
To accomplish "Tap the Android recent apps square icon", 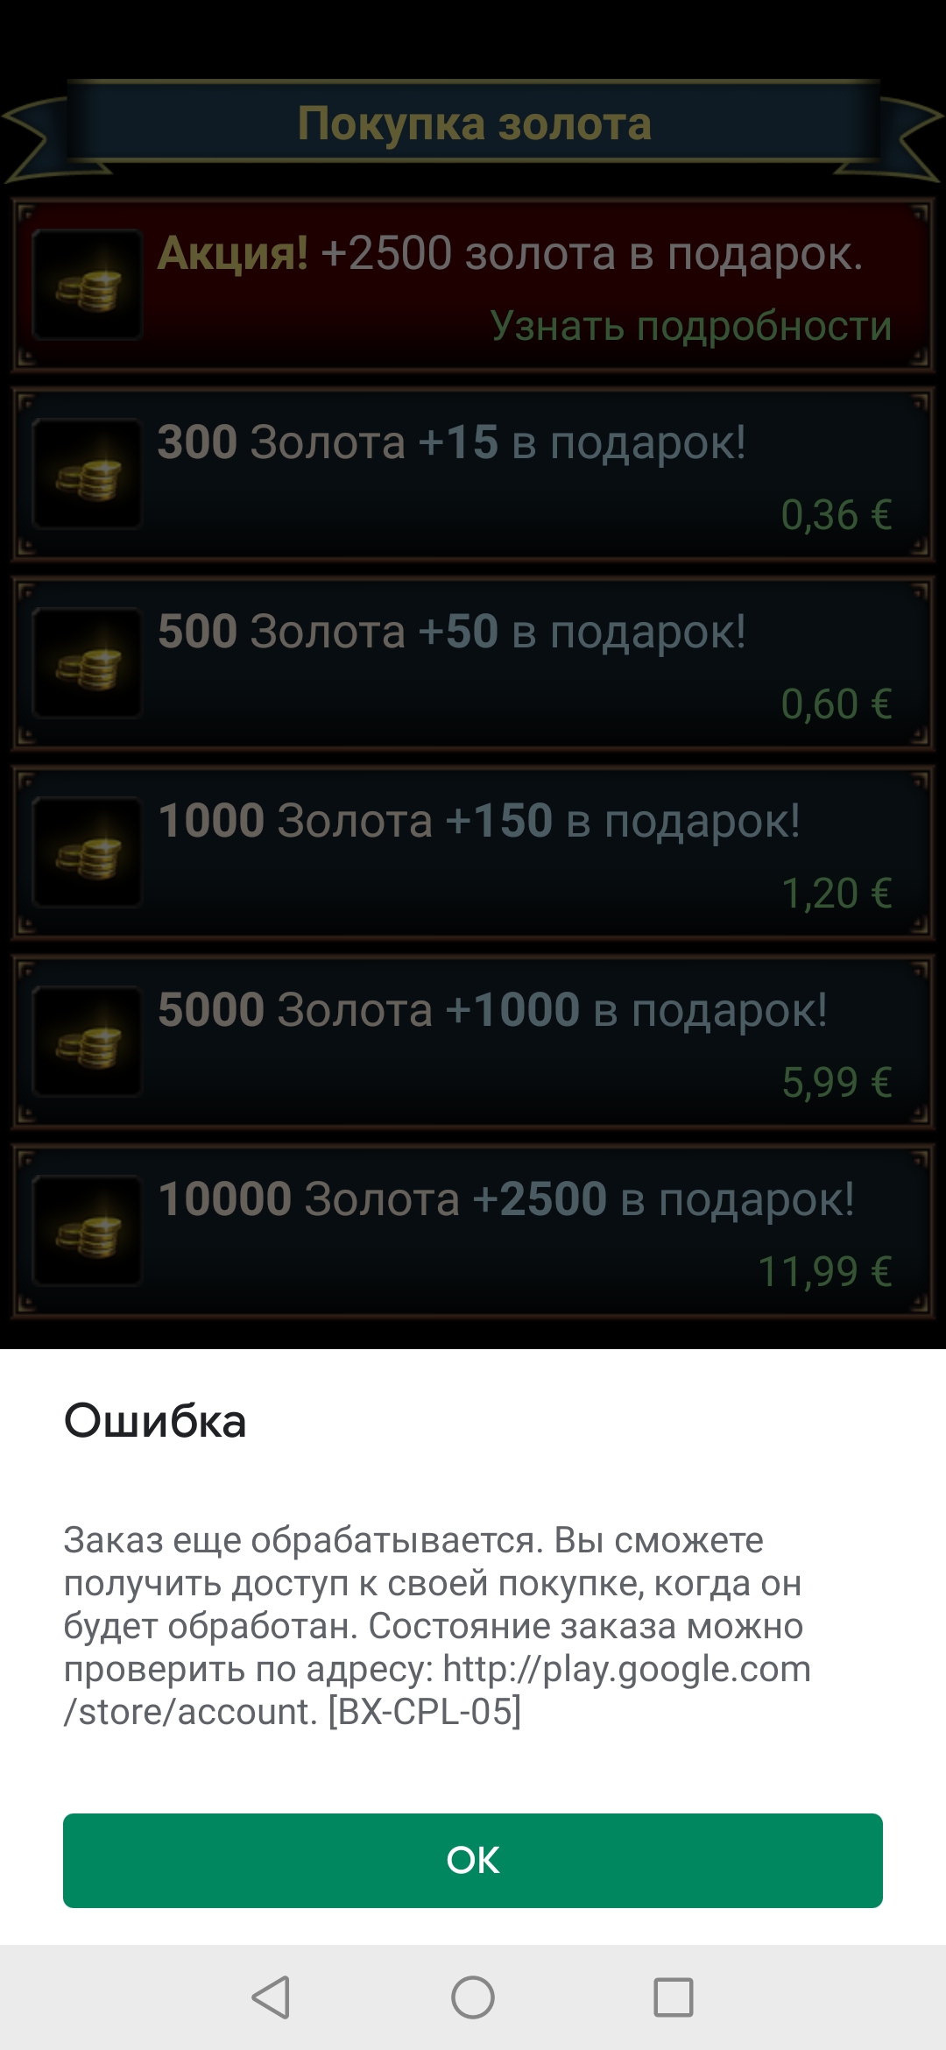I will tap(674, 1997).
